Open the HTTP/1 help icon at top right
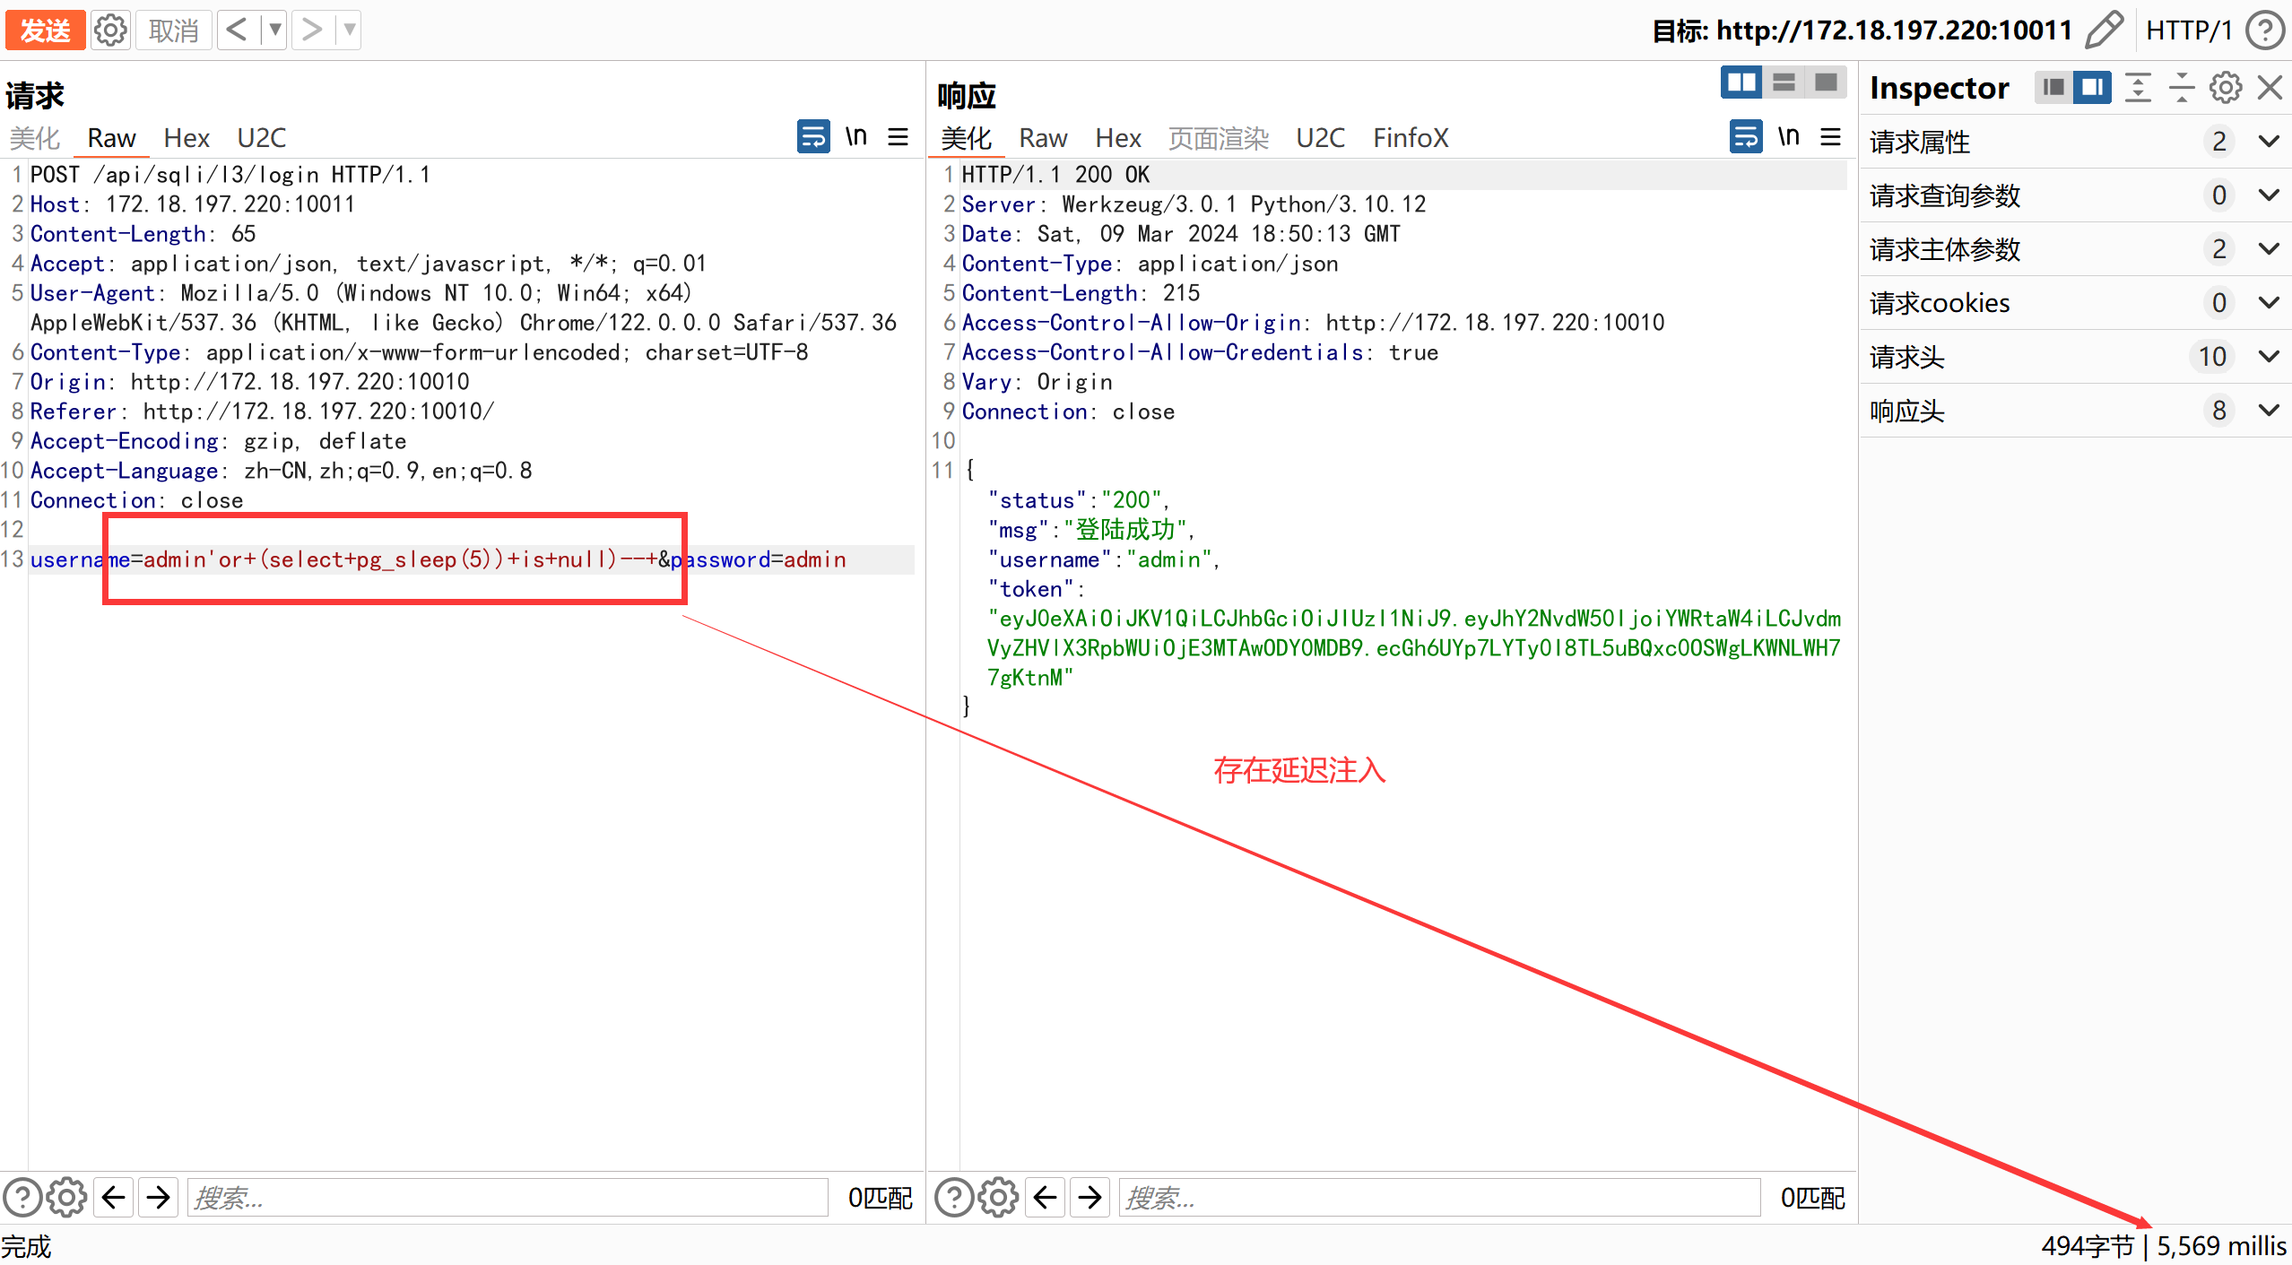Viewport: 2292px width, 1265px height. click(2266, 29)
